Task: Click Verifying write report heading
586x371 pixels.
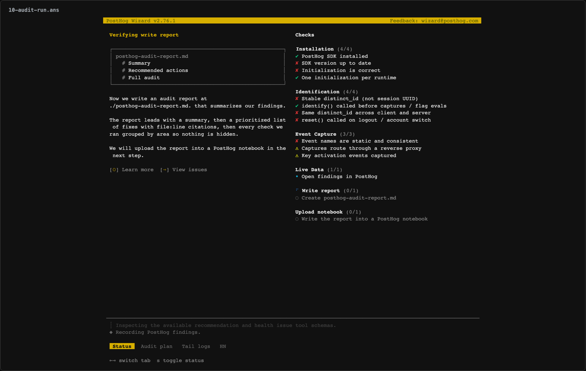Action: coord(144,35)
